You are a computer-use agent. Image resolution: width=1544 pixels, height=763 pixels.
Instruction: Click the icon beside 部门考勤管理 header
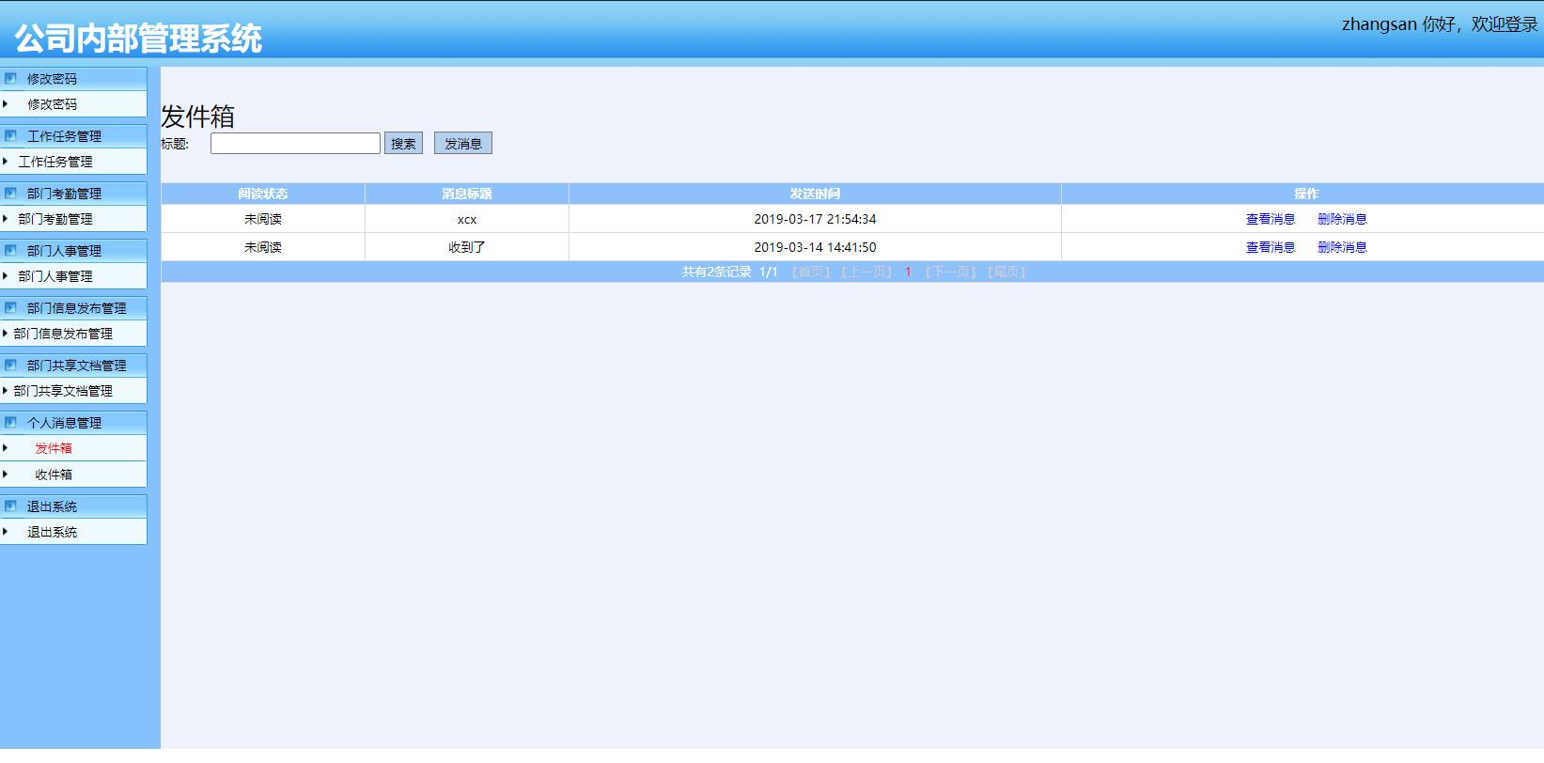click(x=11, y=194)
